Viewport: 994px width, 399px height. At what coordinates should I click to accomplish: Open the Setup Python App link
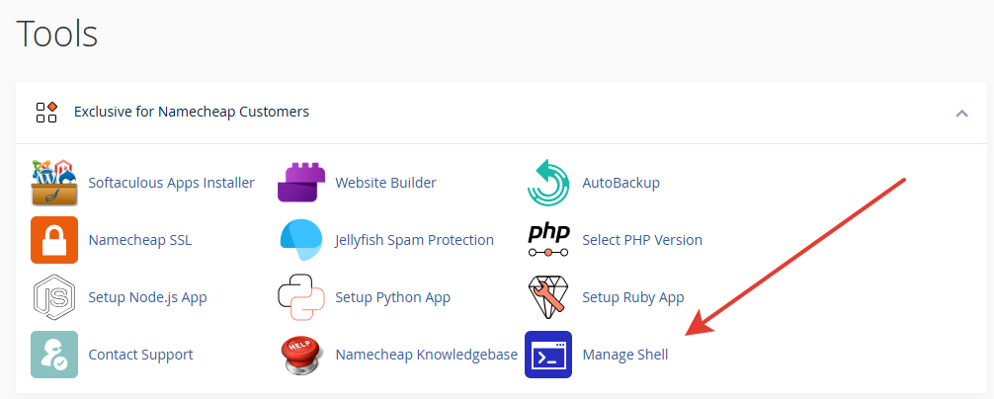click(392, 297)
